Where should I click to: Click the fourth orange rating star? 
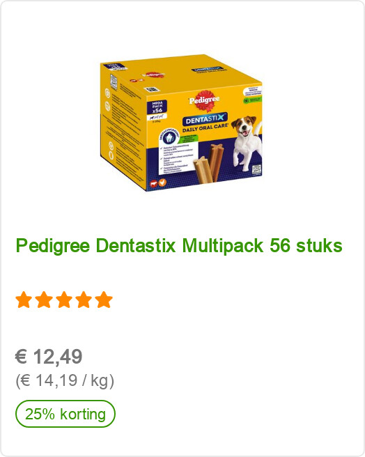point(84,300)
